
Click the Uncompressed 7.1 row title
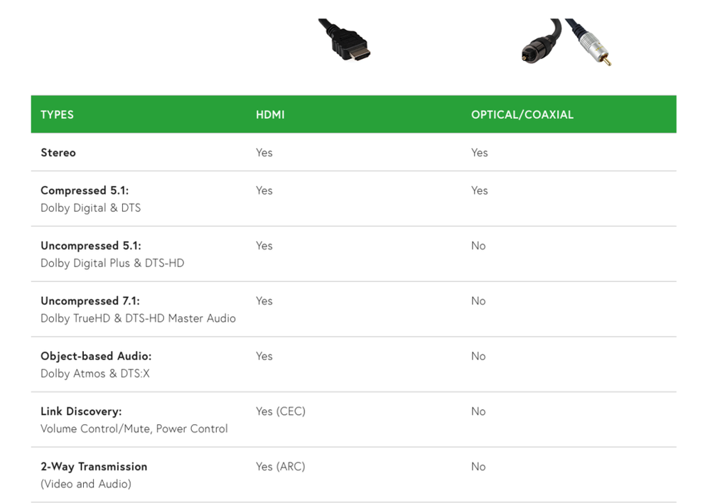[x=90, y=301]
